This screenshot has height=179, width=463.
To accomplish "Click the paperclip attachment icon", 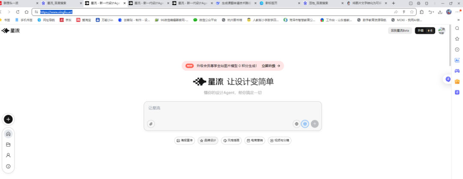I will [151, 124].
